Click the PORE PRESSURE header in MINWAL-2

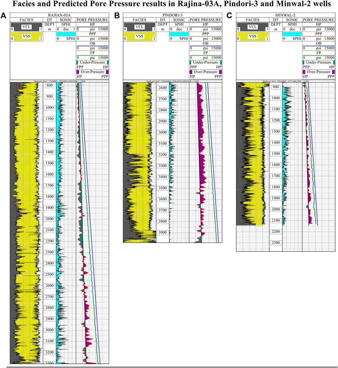tap(319, 20)
